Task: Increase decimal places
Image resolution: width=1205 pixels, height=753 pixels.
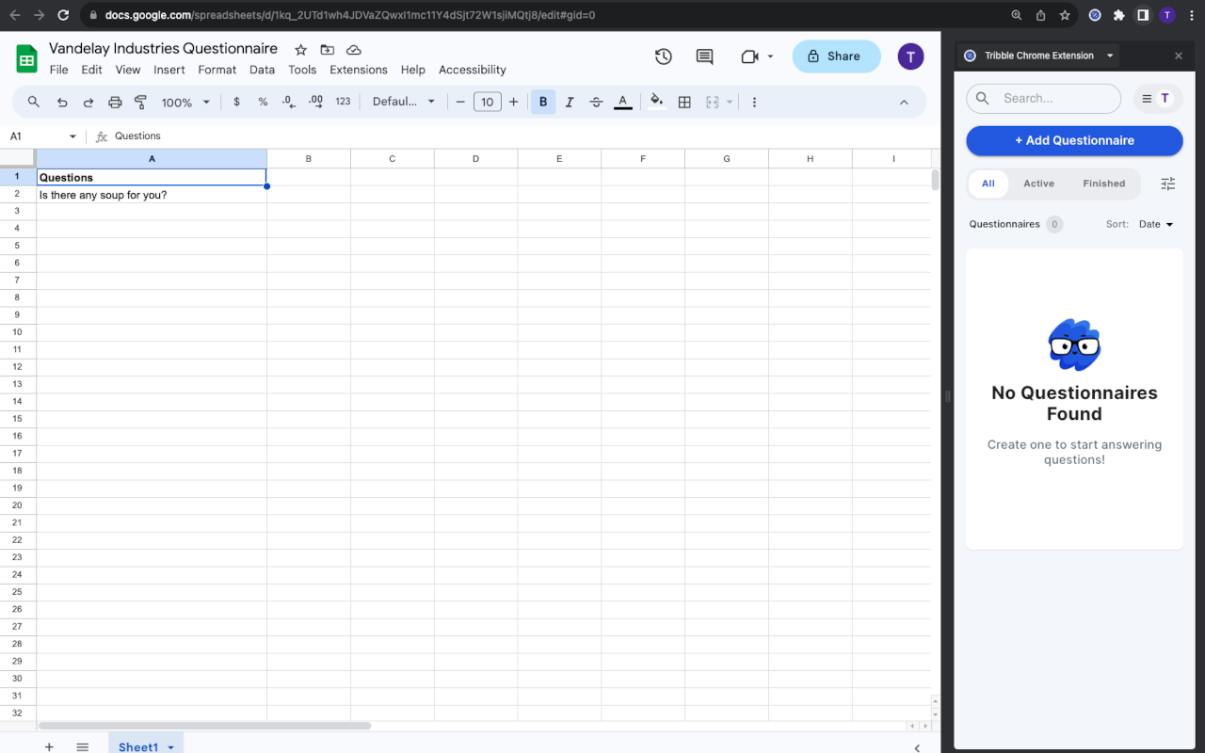Action: tap(315, 102)
